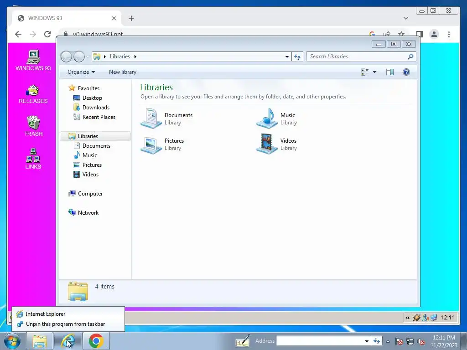Click the network tray icon
Screen dimensions: 467x350
point(410,341)
